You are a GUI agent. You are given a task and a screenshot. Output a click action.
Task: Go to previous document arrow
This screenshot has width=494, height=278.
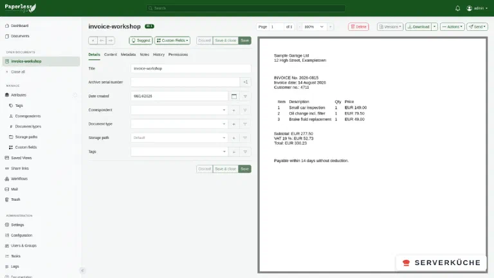(102, 41)
